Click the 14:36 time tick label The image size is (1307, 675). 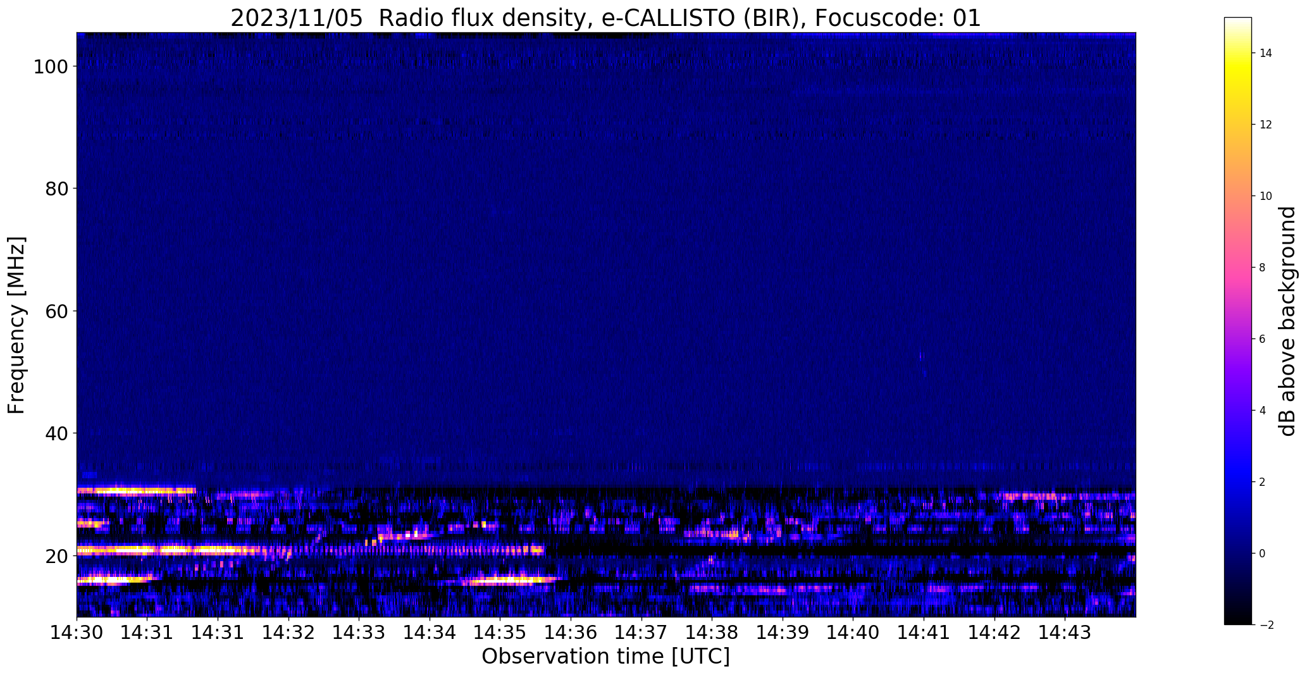[571, 633]
